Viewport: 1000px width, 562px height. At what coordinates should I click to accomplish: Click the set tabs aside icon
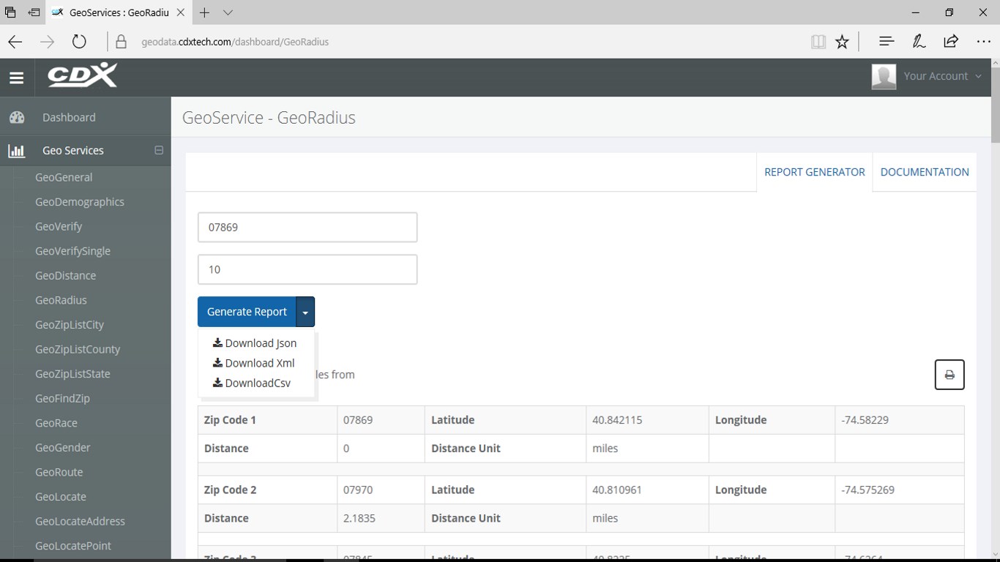pos(34,12)
